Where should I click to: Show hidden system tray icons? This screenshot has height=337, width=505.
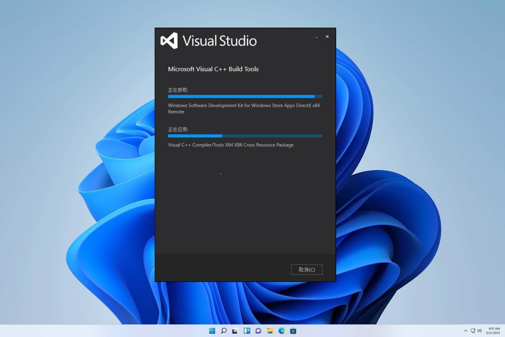[x=466, y=331]
